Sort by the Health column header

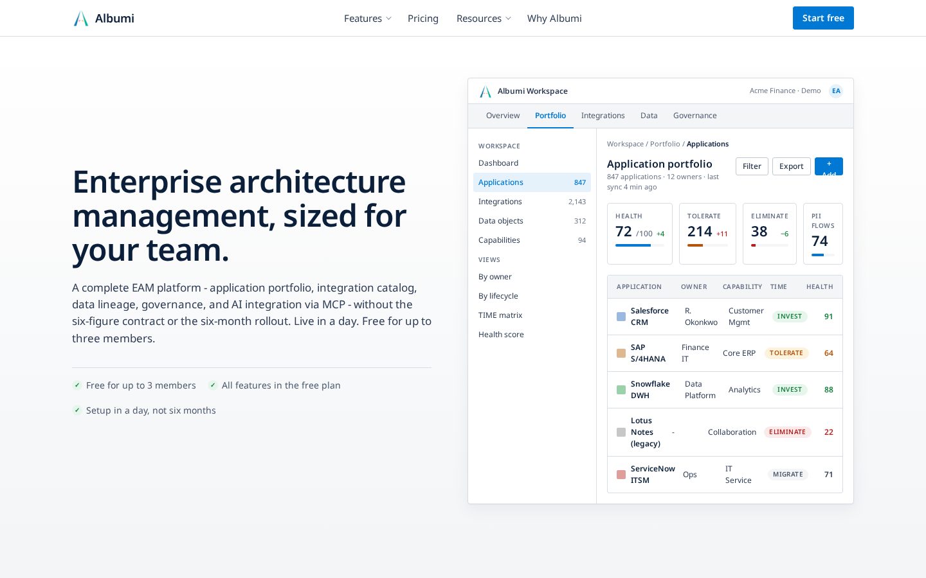820,287
